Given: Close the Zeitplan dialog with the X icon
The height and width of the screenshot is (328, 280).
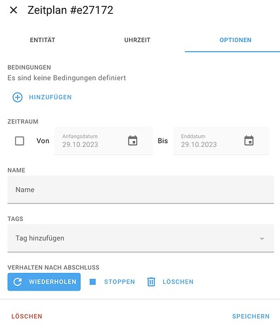Looking at the screenshot, I should coord(14,10).
